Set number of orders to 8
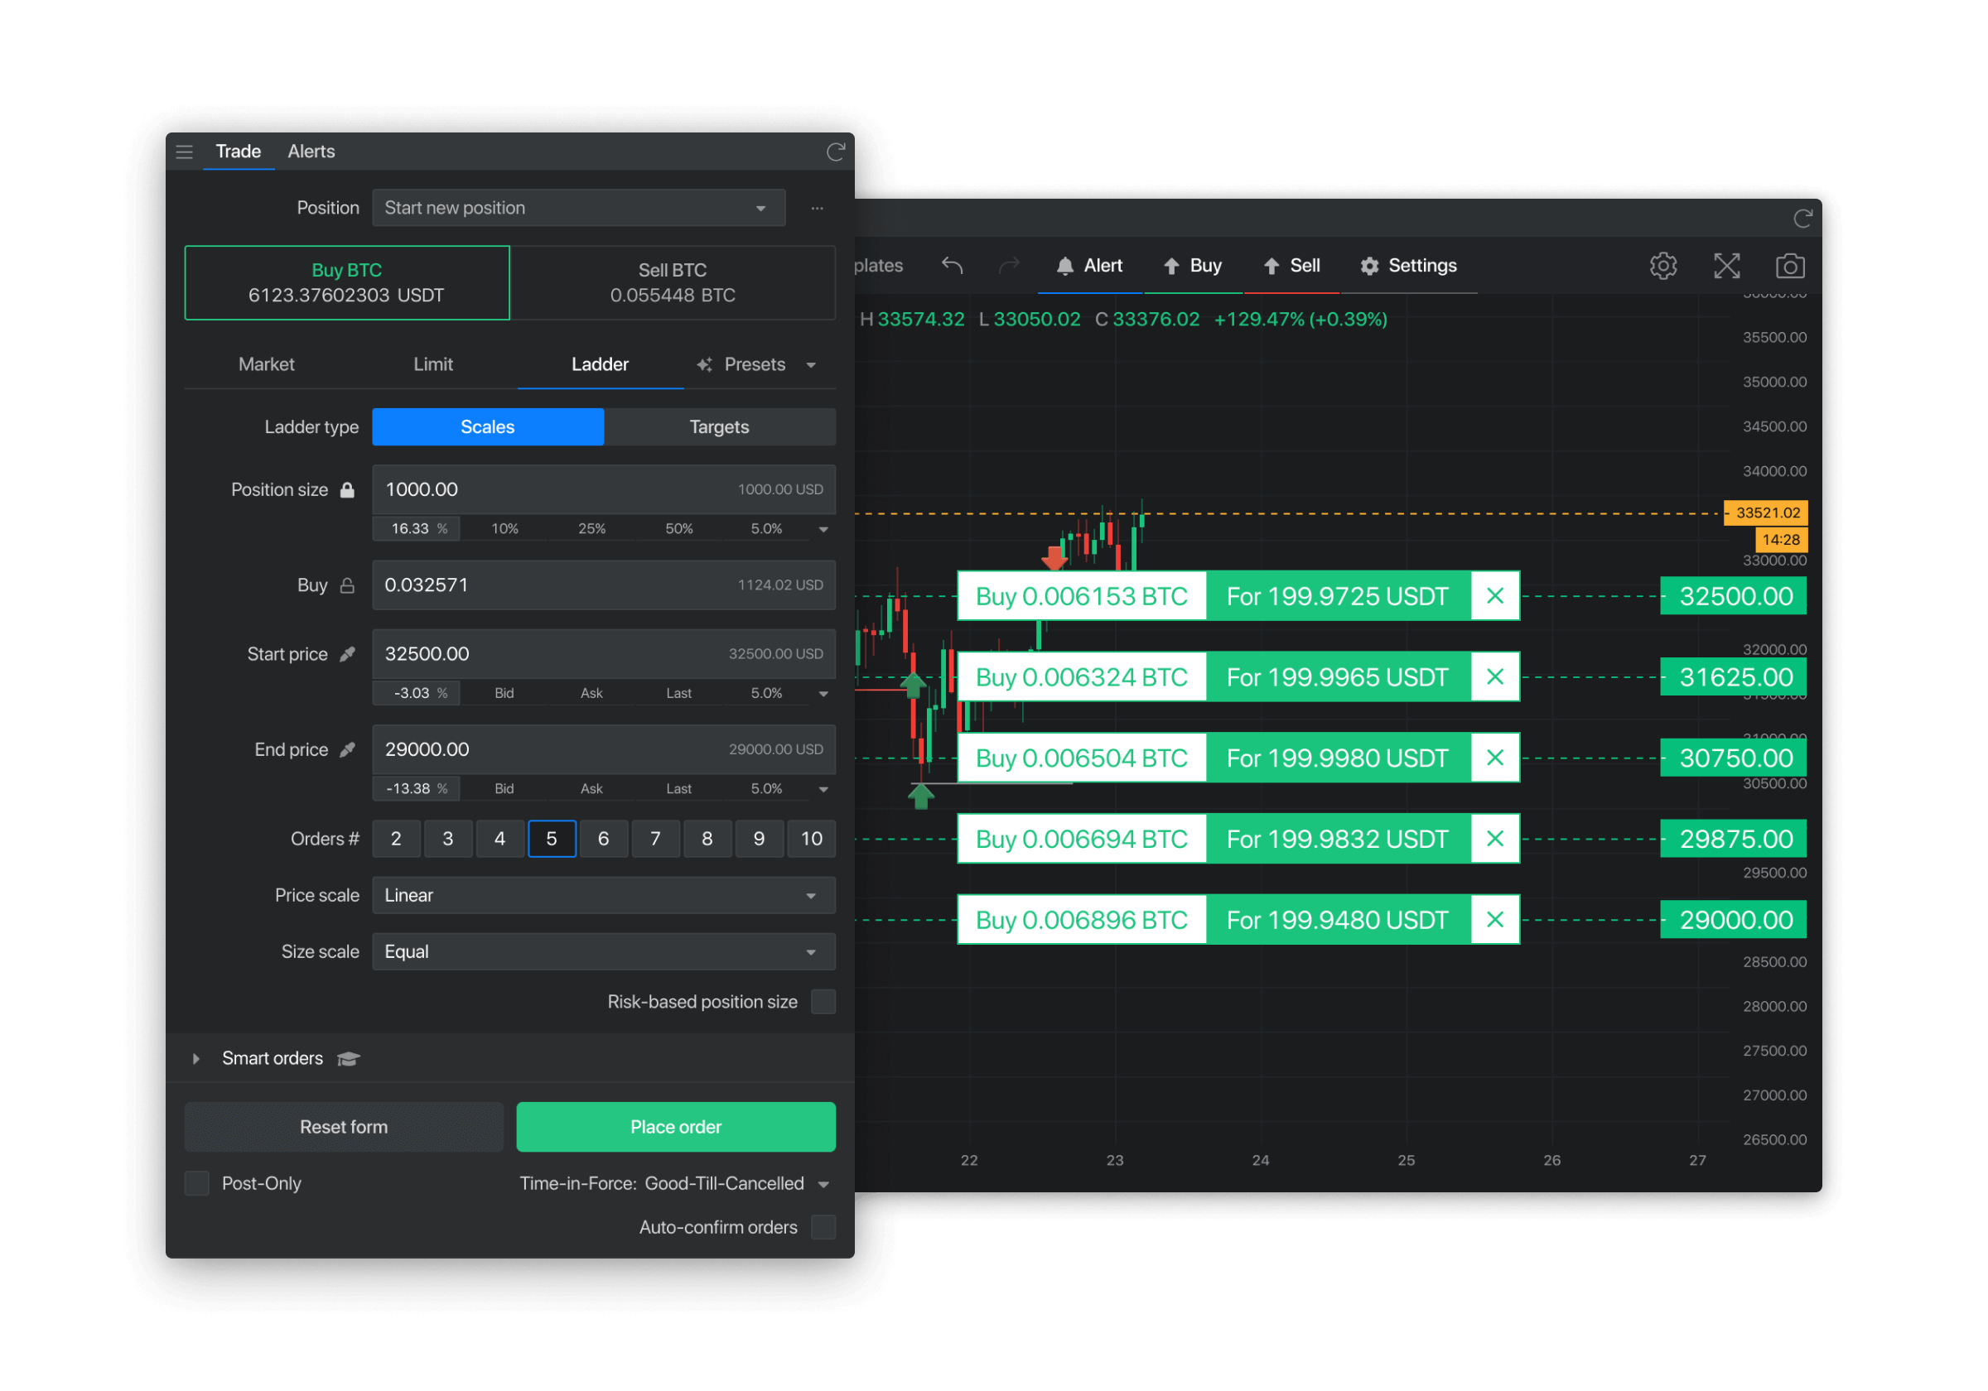 pos(707,840)
